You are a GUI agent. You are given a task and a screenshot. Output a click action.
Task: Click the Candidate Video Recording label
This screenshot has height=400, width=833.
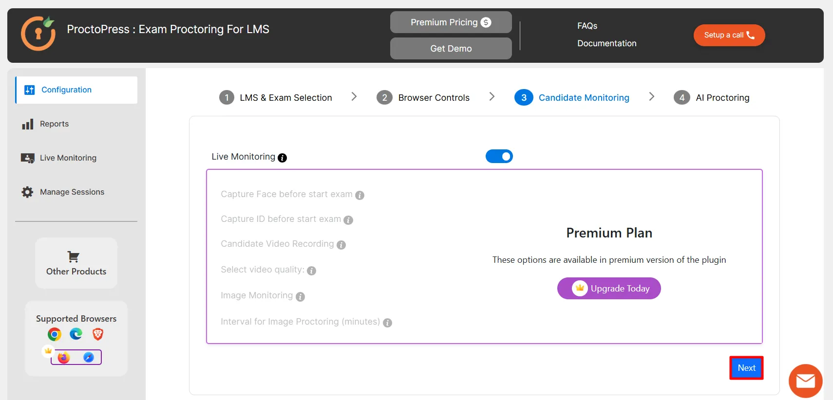tap(277, 244)
